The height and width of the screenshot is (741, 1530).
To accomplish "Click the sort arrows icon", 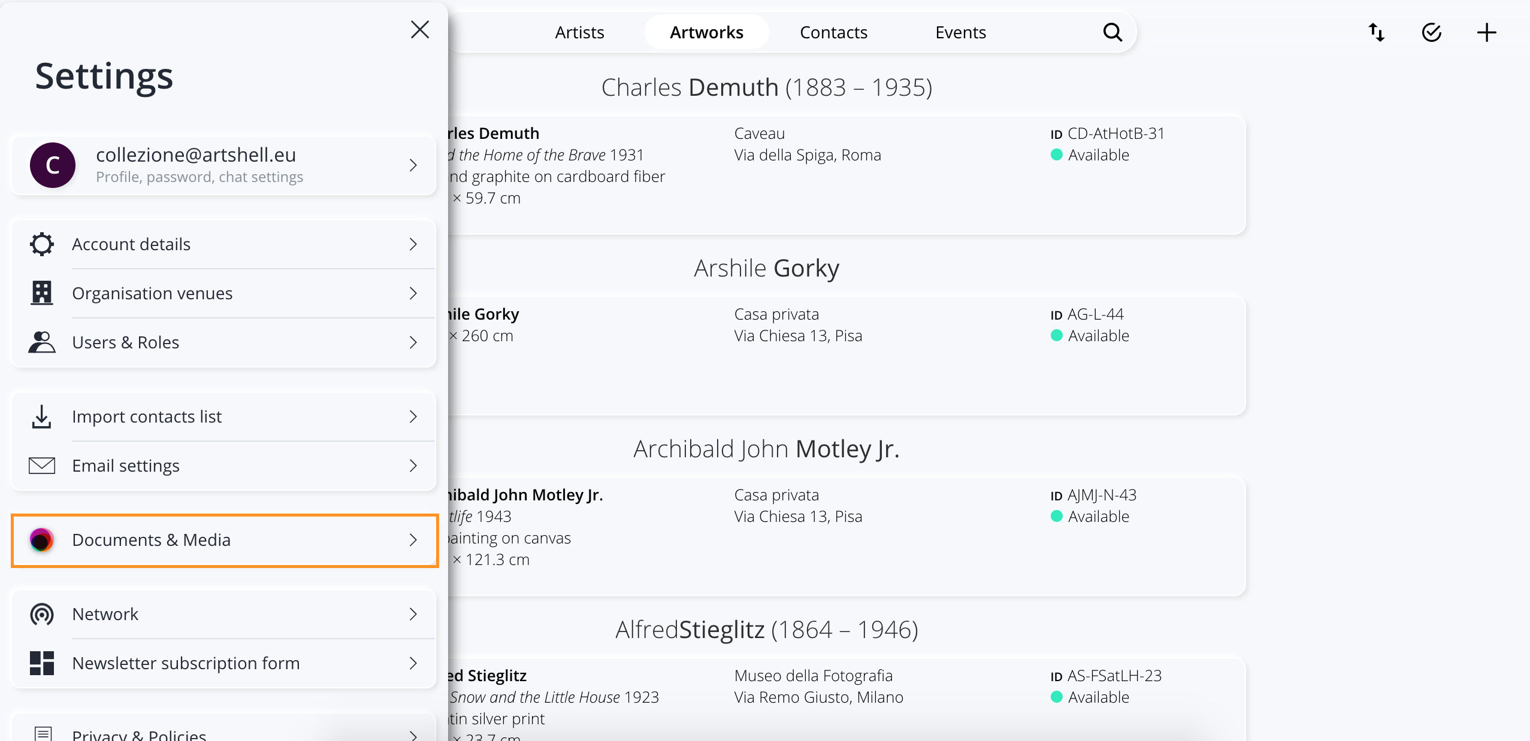I will (1376, 32).
